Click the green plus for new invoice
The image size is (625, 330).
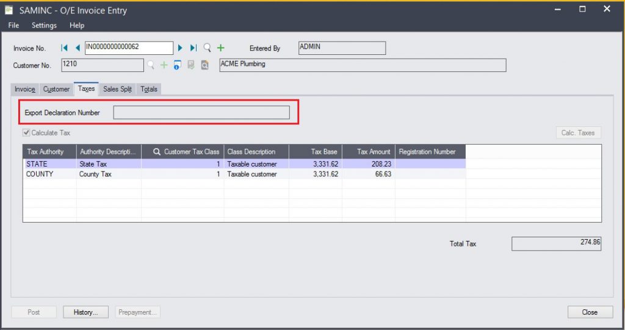coord(221,48)
